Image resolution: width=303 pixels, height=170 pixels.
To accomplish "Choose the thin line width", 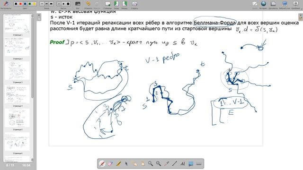I will 42,4.
